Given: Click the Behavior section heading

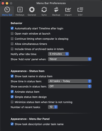Looking at the screenshot, I should (x=16, y=23).
